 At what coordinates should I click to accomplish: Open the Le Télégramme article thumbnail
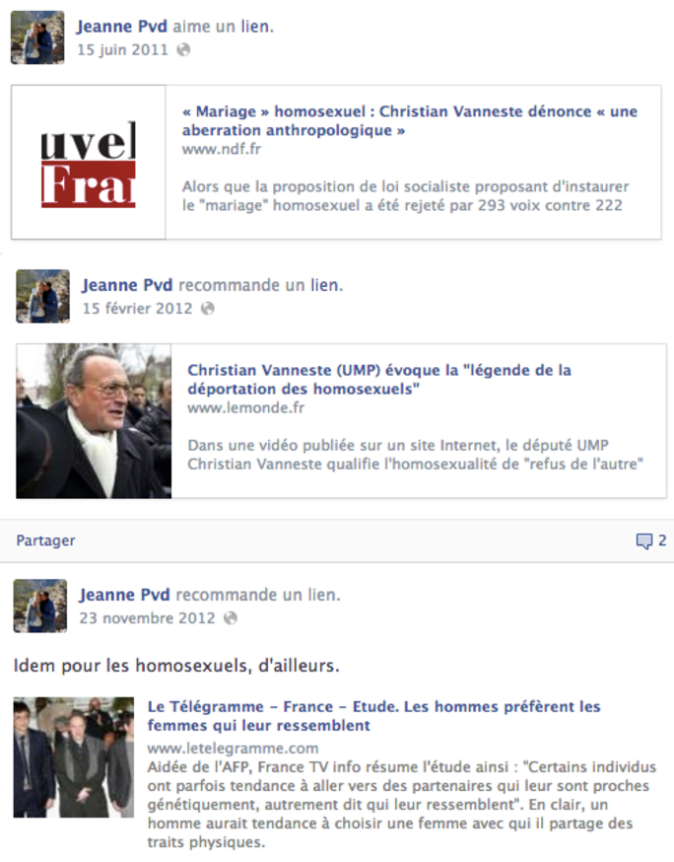click(74, 757)
